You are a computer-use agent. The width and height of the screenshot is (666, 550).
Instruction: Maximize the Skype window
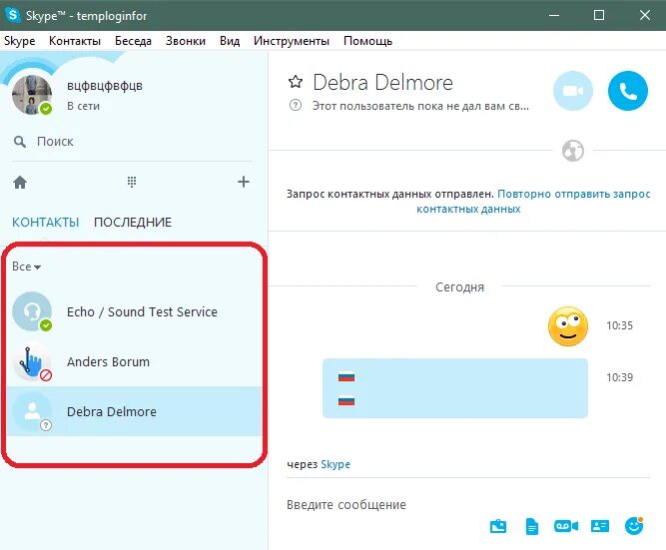click(599, 15)
